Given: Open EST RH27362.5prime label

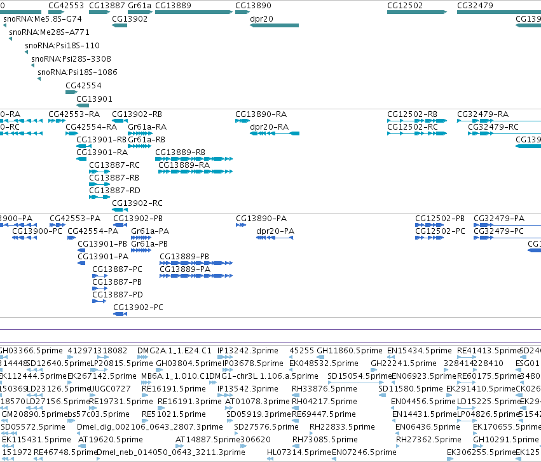Looking at the screenshot, I should [428, 440].
